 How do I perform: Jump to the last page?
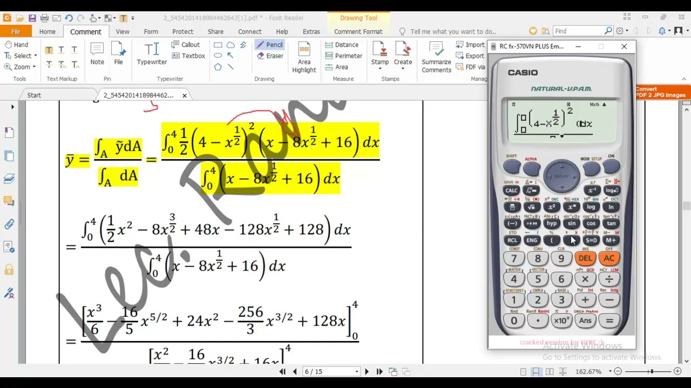[380, 371]
